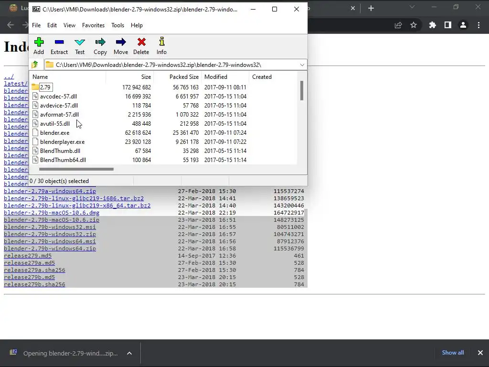
Task: Open blender-2.79b-macOS-10.6.dmg link
Action: tap(52, 213)
